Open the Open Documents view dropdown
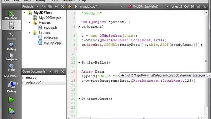Viewport: 211px width, 119px height. pyautogui.click(x=37, y=72)
